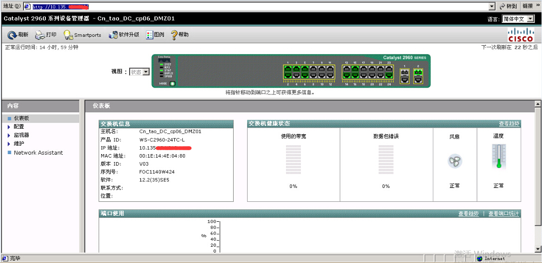Viewport: 542px width, 263px height.
Task: Expand the Links (链接) toolbar chevron
Action: [537, 6]
